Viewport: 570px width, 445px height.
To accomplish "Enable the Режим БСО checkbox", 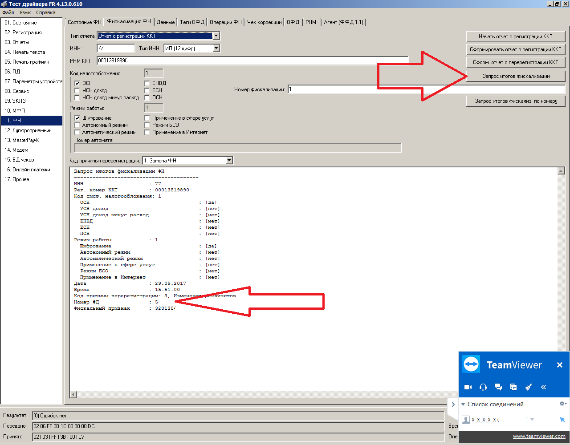I will pos(147,125).
